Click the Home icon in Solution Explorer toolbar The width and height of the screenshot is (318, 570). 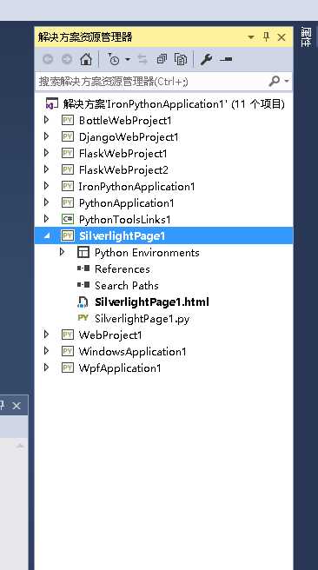pyautogui.click(x=86, y=59)
